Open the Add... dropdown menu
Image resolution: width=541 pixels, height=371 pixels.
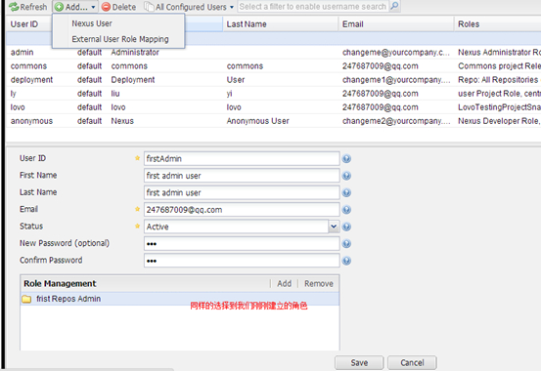75,7
